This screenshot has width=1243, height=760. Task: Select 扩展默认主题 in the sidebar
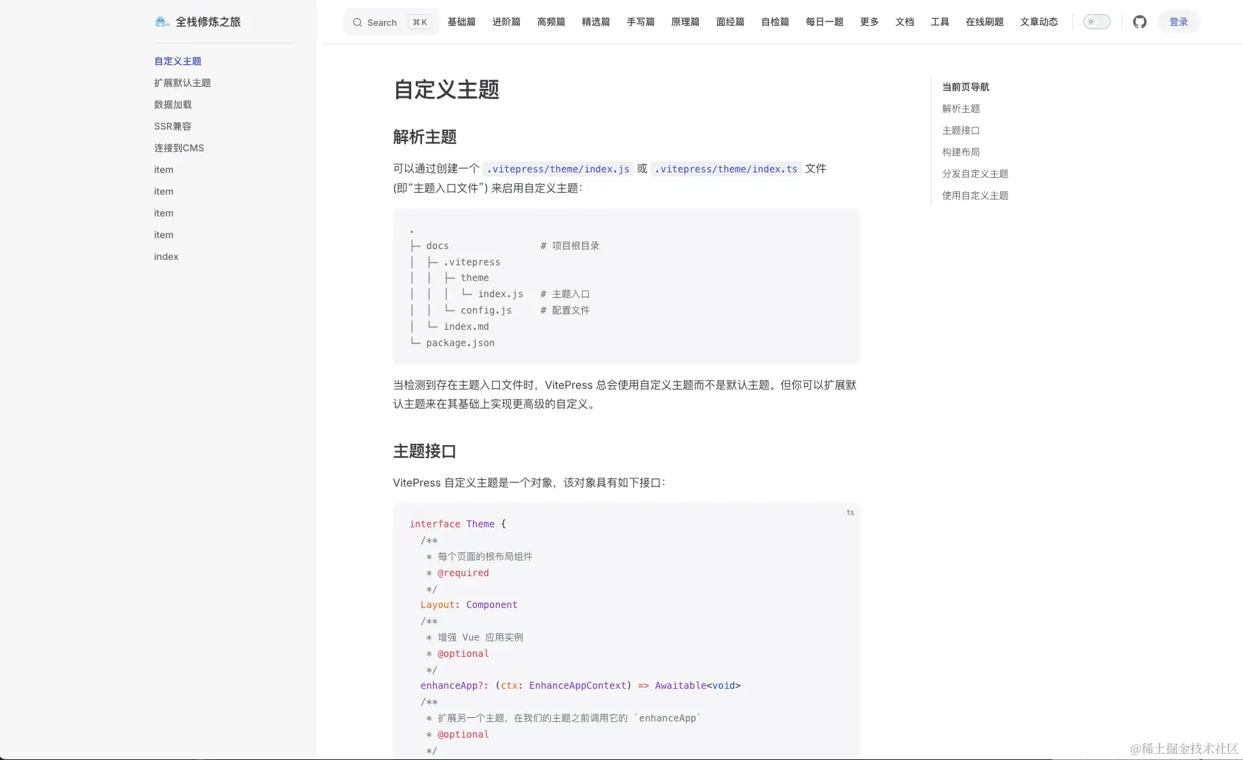(x=183, y=83)
